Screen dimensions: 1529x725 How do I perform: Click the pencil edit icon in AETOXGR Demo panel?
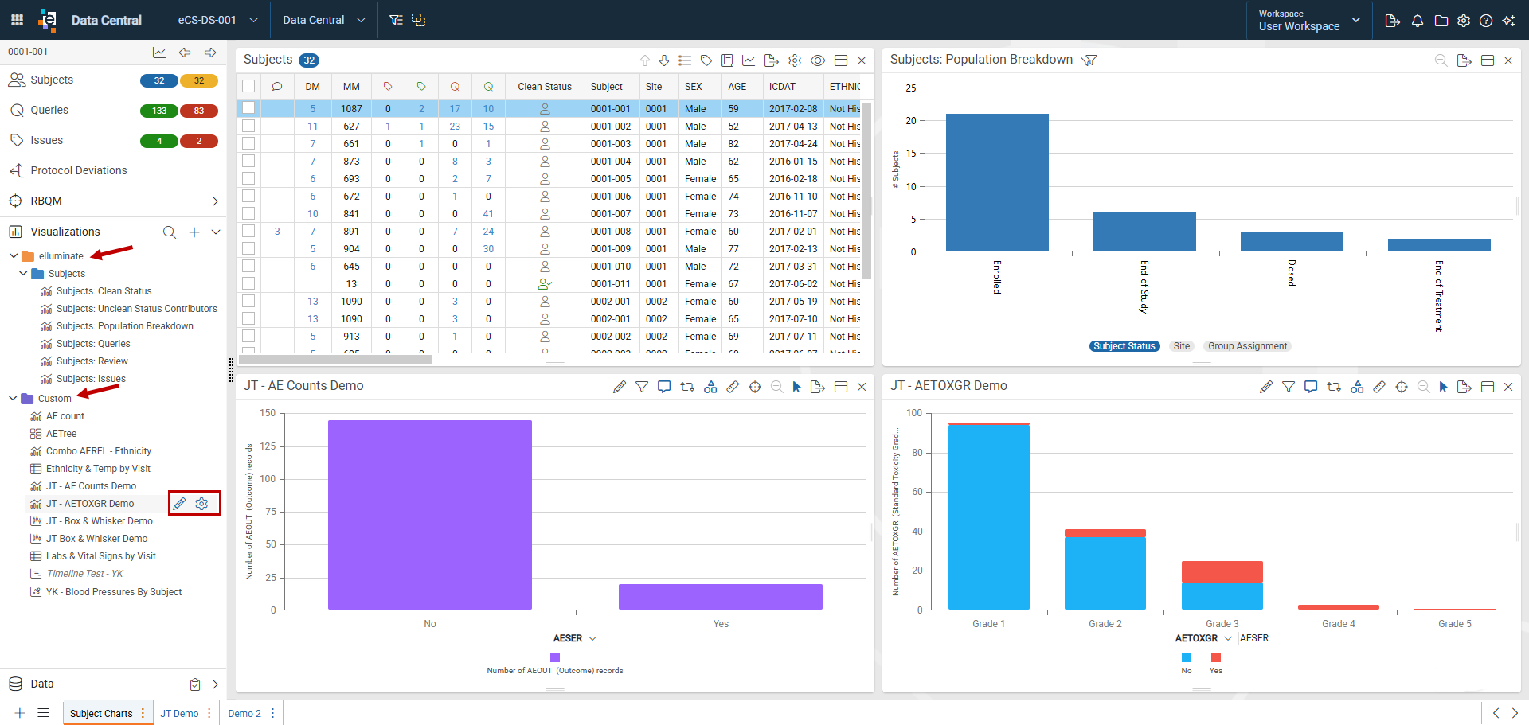click(x=1266, y=387)
